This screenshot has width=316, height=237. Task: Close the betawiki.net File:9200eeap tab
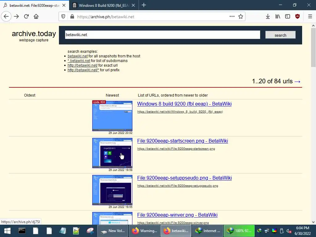pos(64,6)
